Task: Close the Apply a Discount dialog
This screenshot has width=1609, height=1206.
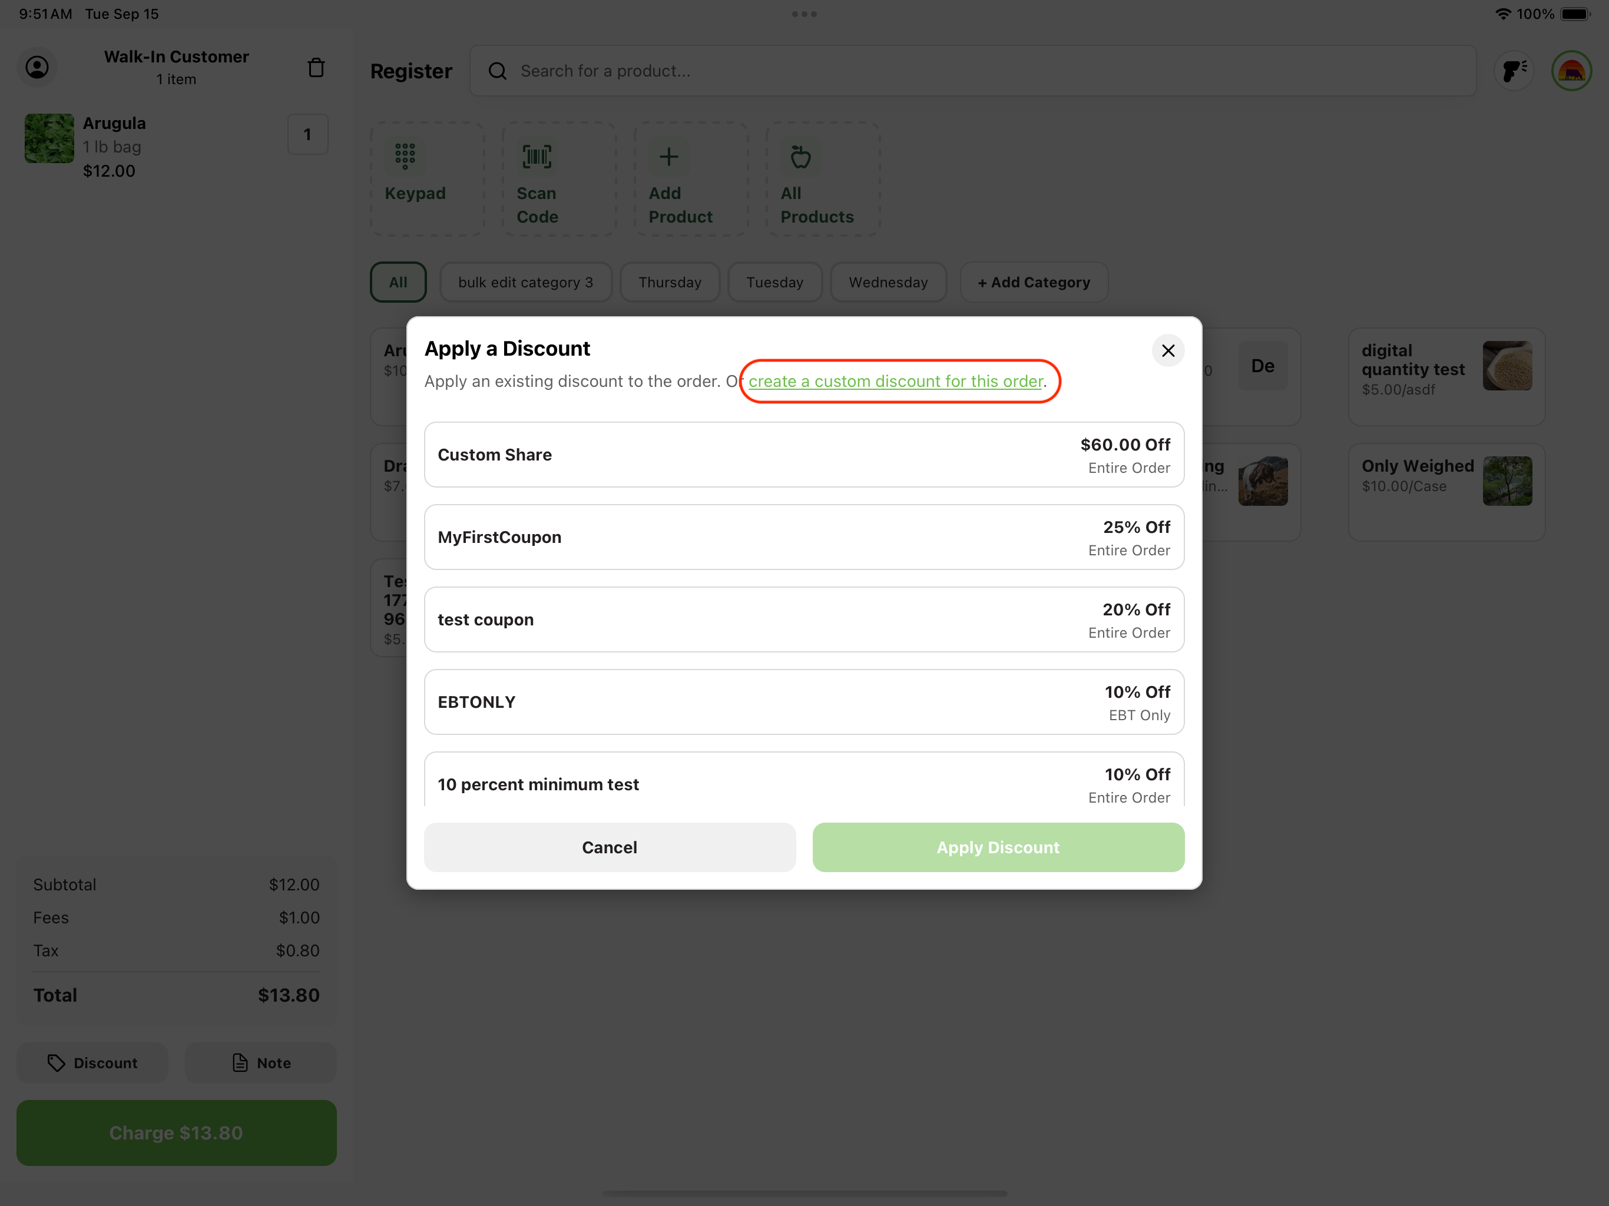Action: click(x=1167, y=350)
